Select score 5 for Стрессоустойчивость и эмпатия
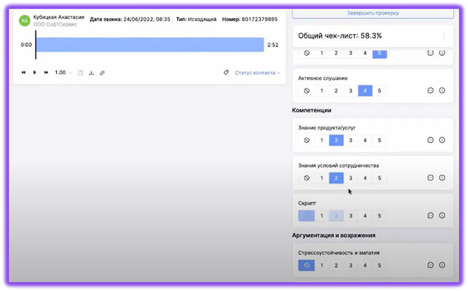 point(380,265)
